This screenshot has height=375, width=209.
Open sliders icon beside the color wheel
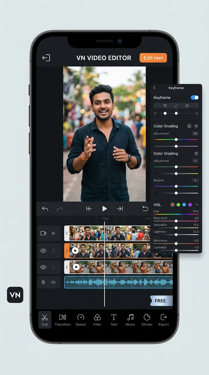(196, 126)
